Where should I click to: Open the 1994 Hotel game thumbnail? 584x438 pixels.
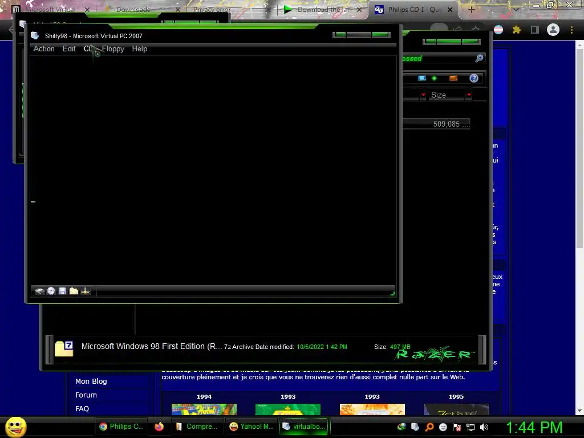click(x=204, y=409)
